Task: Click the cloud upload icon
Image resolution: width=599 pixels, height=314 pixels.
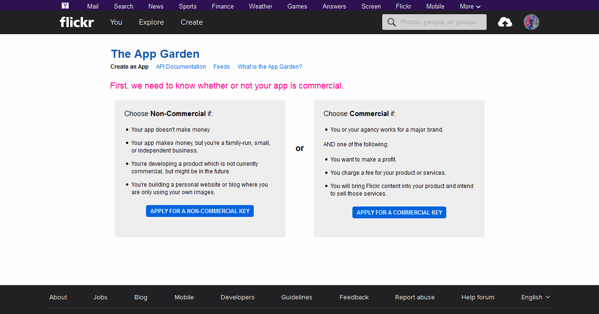Action: (505, 22)
